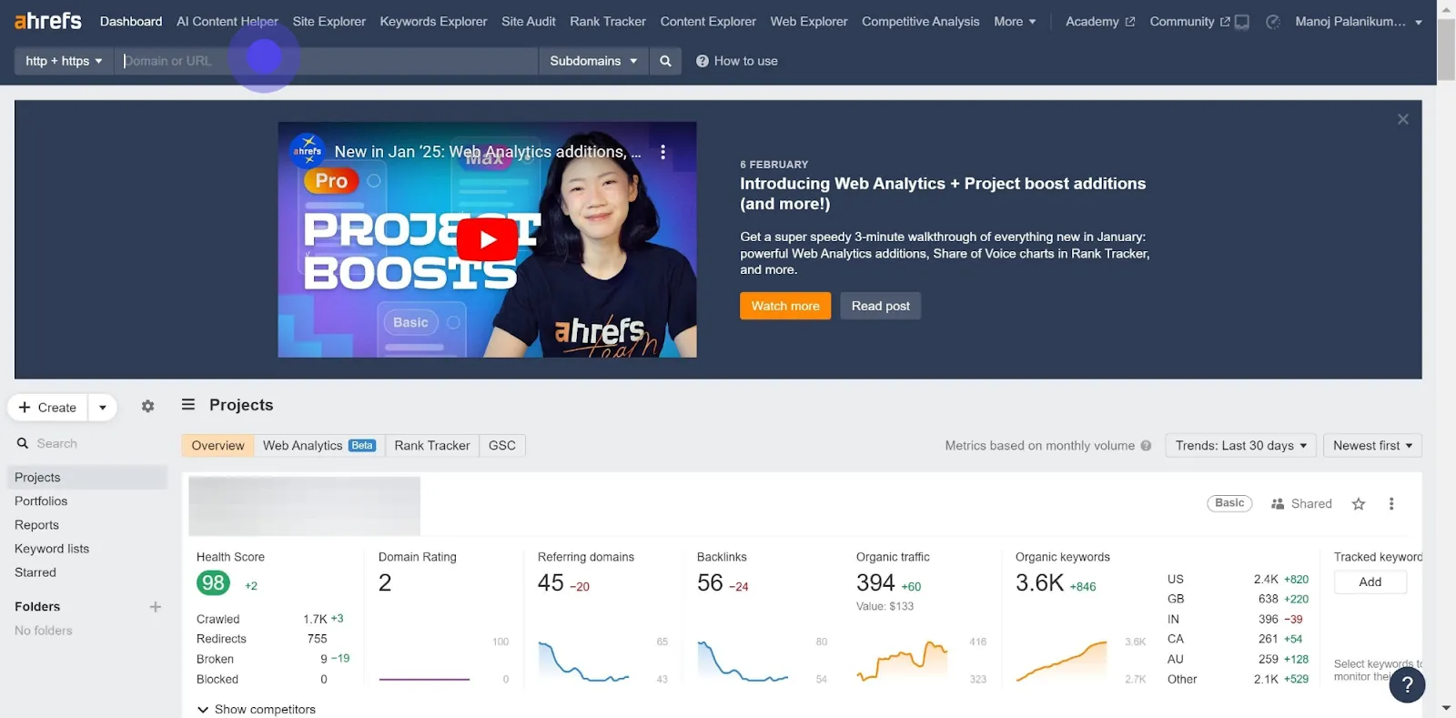
Task: Switch to the GSC tab
Action: coord(502,446)
